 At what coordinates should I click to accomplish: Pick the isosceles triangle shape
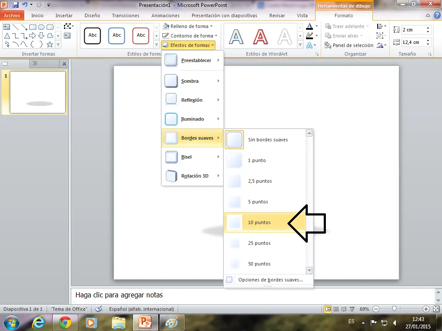(7, 36)
